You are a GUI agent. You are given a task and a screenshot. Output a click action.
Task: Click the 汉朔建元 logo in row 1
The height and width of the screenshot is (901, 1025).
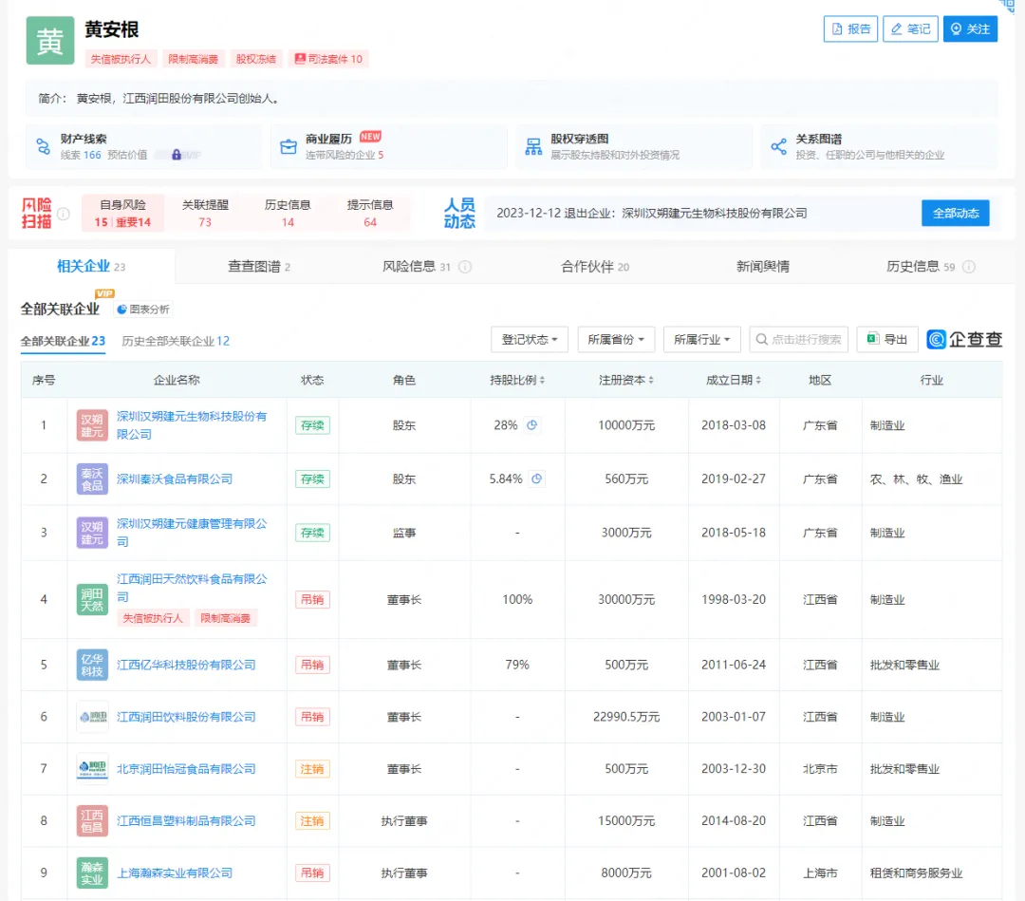(92, 425)
